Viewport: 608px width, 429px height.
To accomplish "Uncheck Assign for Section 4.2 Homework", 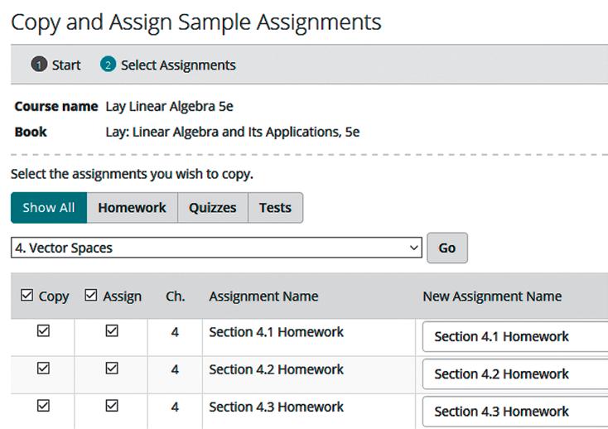I will click(x=112, y=369).
